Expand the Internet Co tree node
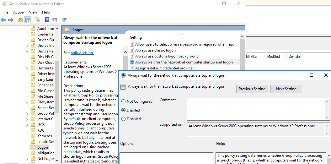Screen dimensions: 331x164 click(x=27, y=119)
